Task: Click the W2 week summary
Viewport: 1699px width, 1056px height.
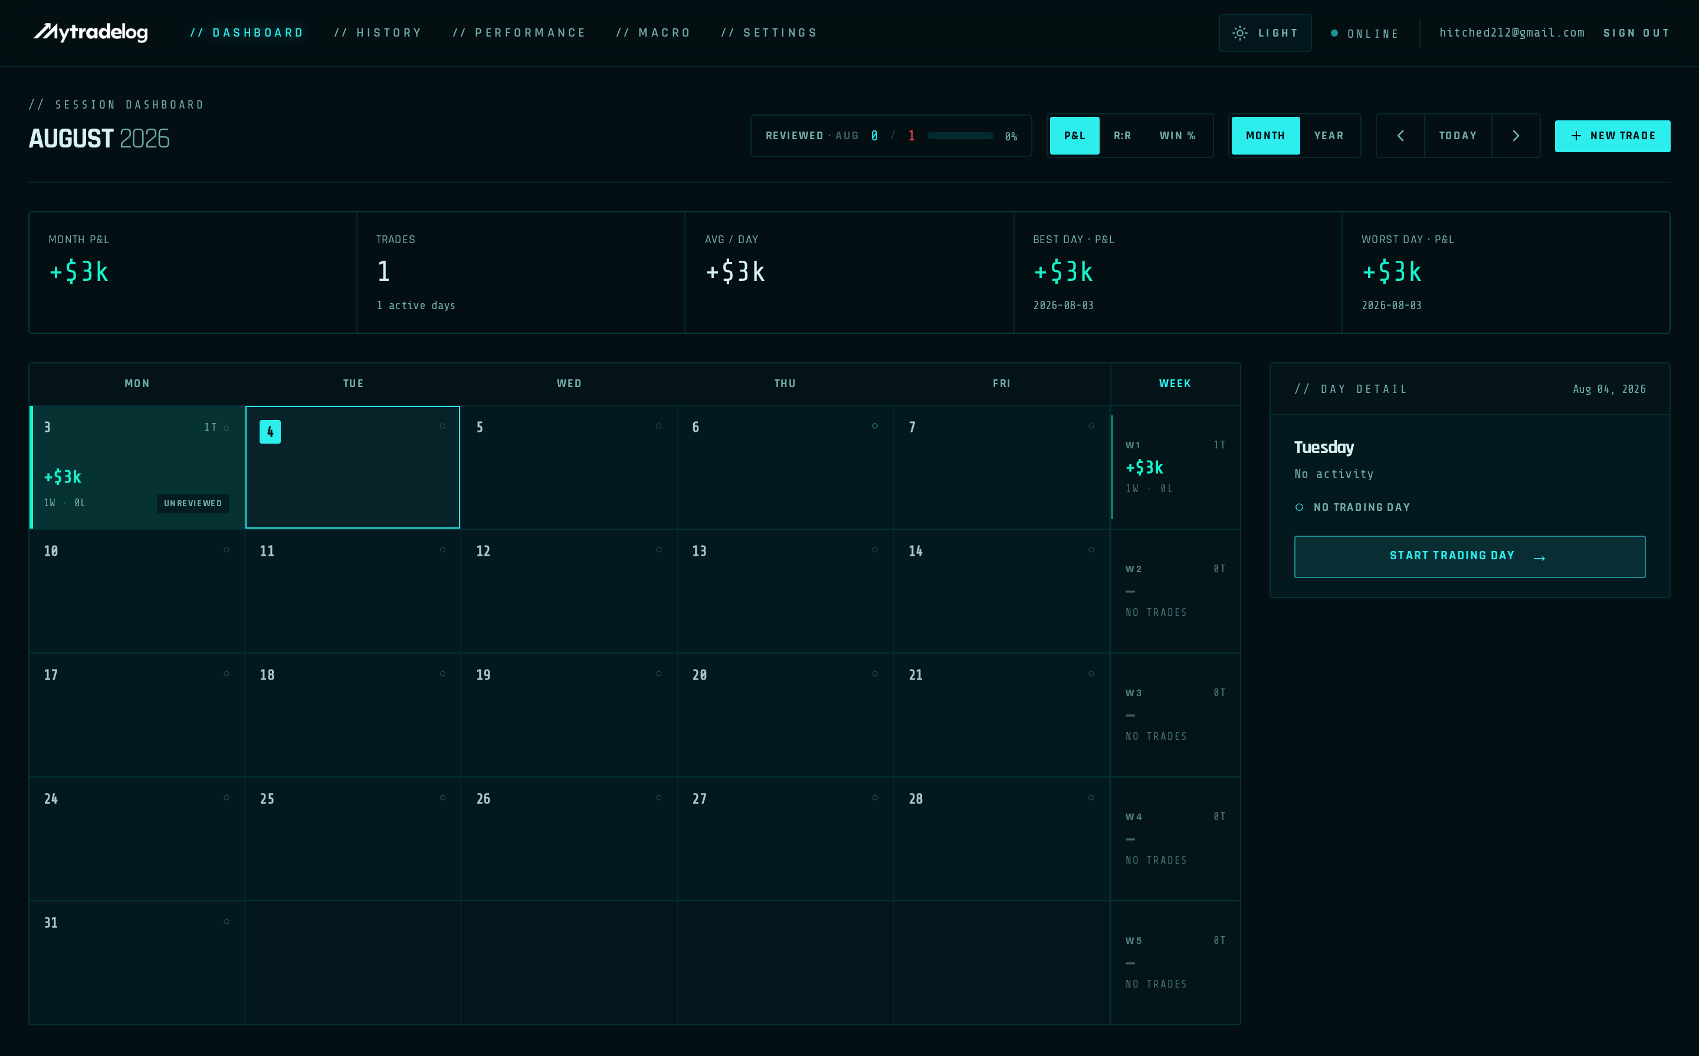Action: pos(1175,591)
